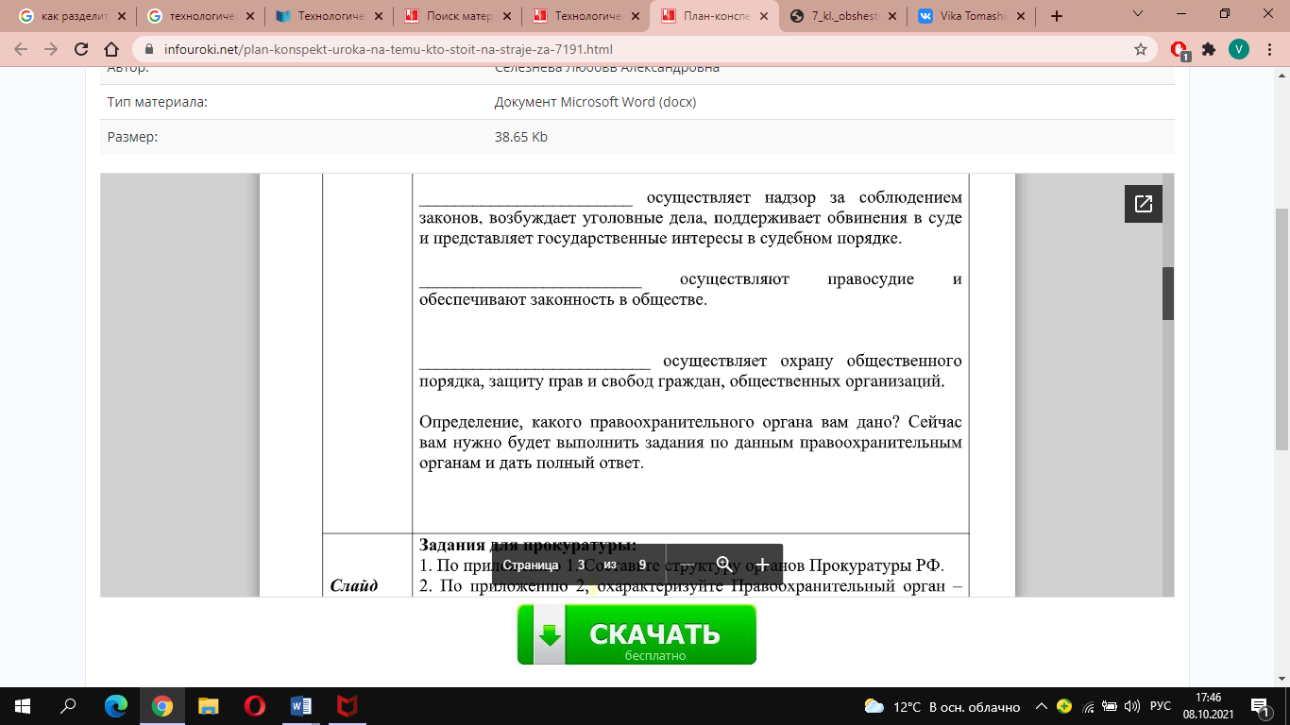Open the tab search dropdown arrow

tap(1138, 15)
